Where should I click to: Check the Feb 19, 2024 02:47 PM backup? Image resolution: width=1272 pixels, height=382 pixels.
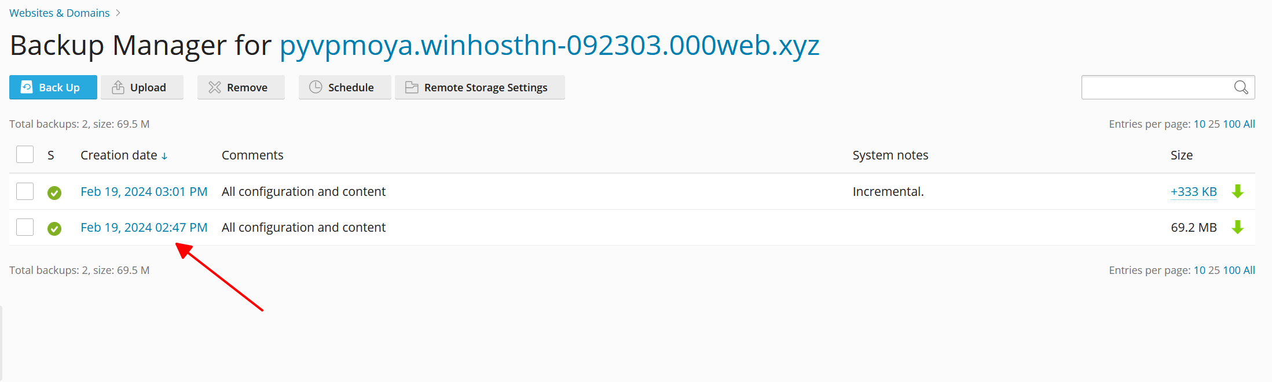[25, 227]
